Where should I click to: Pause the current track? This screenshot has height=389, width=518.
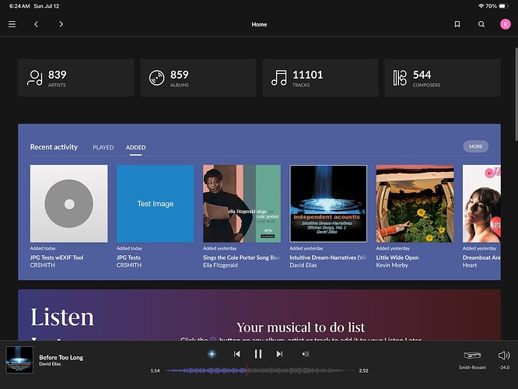(258, 354)
